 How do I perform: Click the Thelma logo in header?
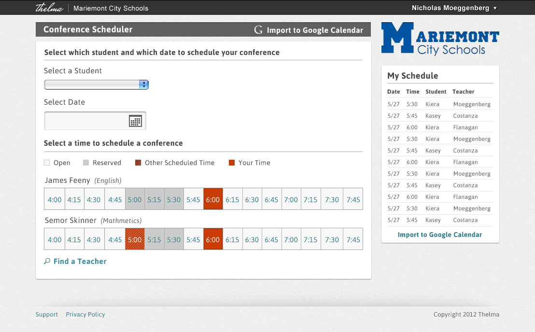click(49, 8)
